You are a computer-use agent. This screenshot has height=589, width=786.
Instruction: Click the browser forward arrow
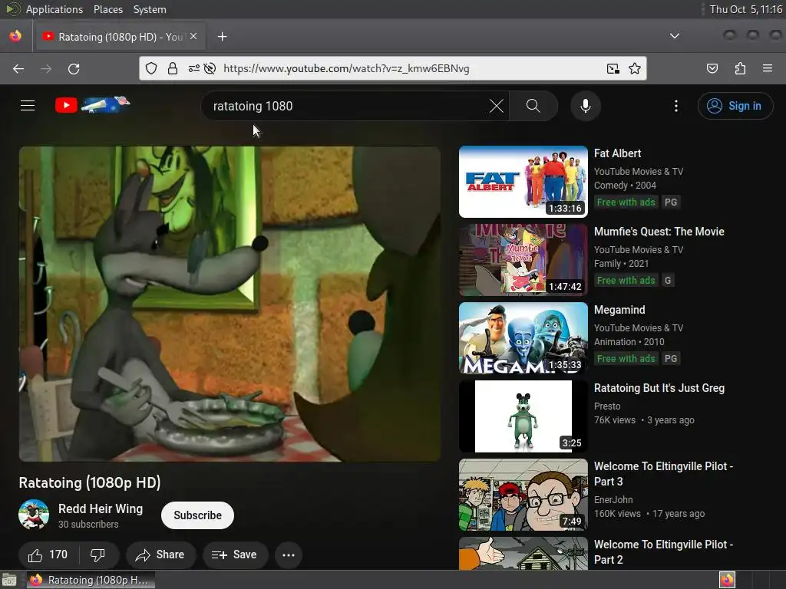click(x=46, y=68)
